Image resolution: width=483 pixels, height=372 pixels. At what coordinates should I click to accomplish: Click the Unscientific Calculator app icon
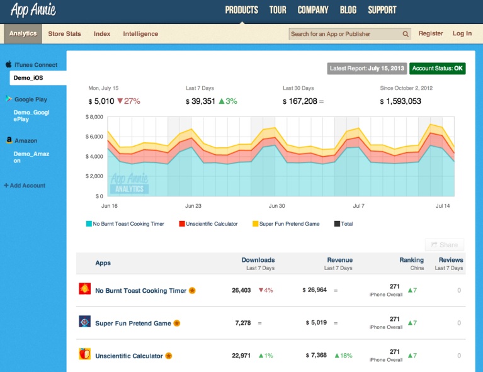tap(84, 355)
